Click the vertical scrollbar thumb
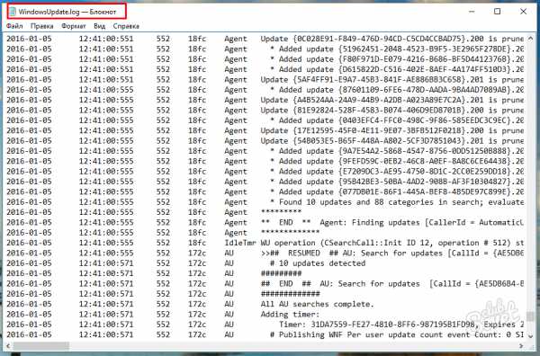The width and height of the screenshot is (540, 356). (530, 316)
